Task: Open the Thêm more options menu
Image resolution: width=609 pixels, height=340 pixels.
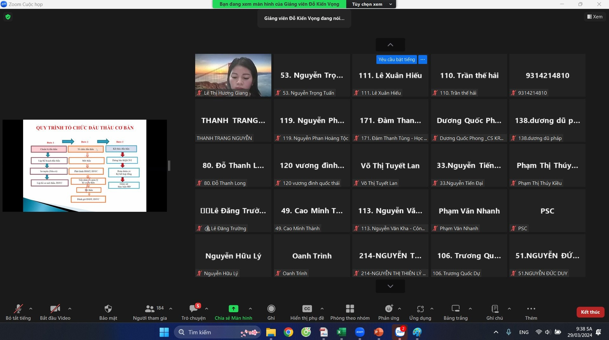Action: click(x=531, y=309)
